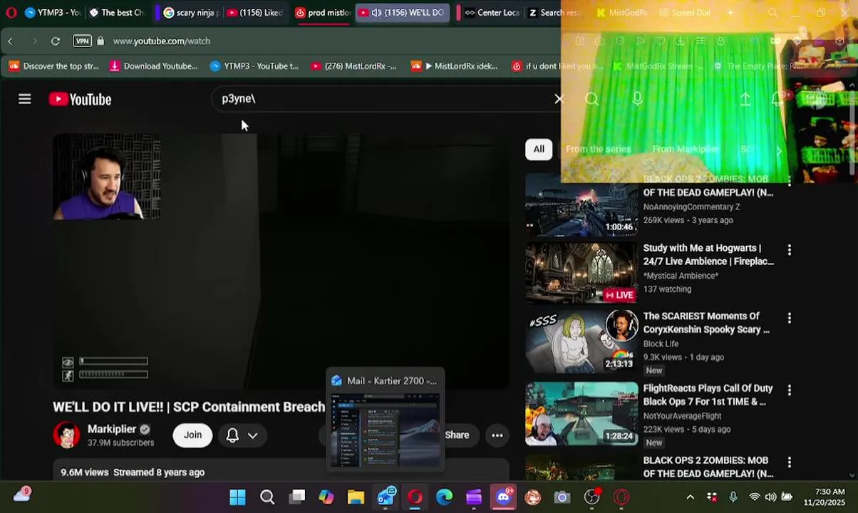The height and width of the screenshot is (513, 858).
Task: Switch to the (1156) Liked tab
Action: click(255, 13)
